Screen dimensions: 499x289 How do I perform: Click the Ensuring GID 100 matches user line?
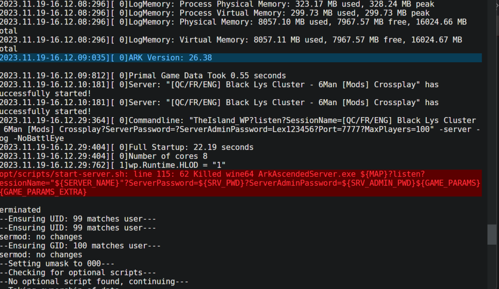tap(80, 246)
